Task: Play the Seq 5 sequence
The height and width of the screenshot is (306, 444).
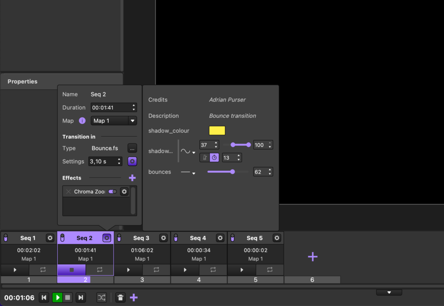Action: coord(241,270)
